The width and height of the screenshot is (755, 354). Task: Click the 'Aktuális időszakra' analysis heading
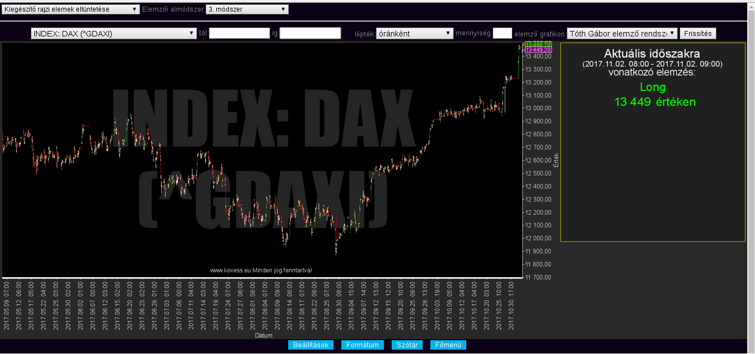click(652, 54)
